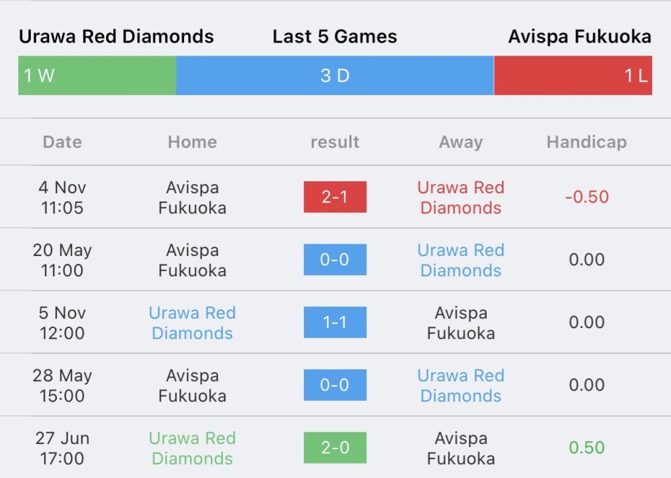This screenshot has width=671, height=478.
Task: Open the green 2-0 result badge
Action: click(x=335, y=448)
